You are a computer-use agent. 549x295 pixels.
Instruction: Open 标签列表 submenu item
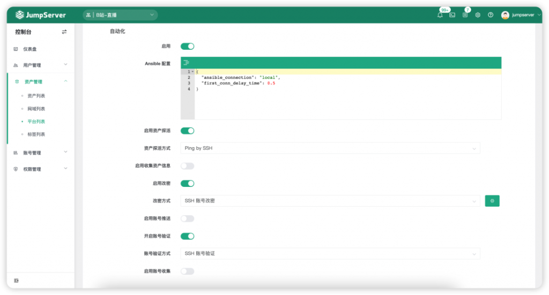point(36,134)
